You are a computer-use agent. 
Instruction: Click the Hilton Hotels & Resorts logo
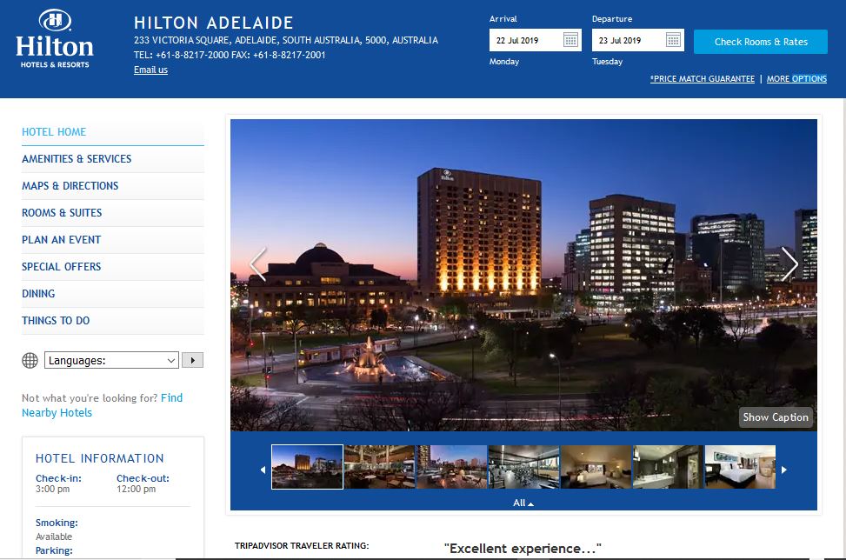pos(55,39)
